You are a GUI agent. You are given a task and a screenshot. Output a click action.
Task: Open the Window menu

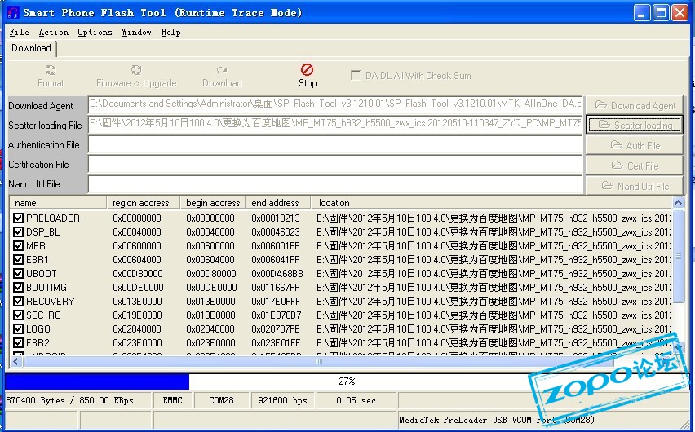coord(136,33)
